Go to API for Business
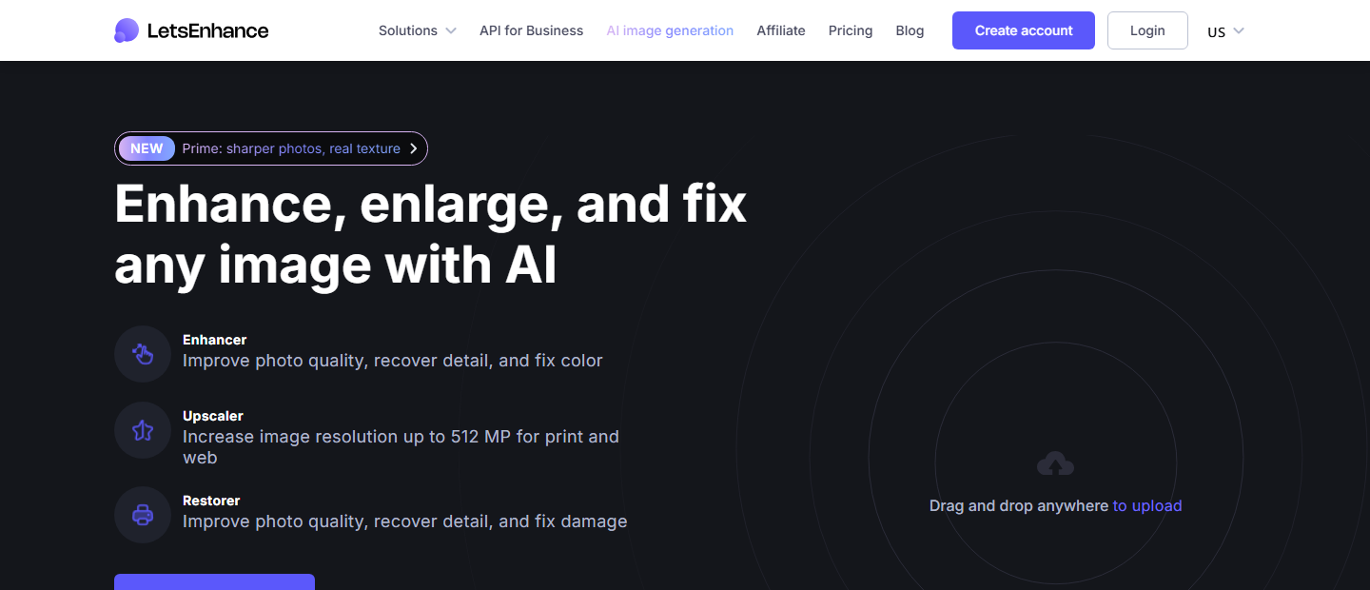The width and height of the screenshot is (1370, 590). coord(531,30)
